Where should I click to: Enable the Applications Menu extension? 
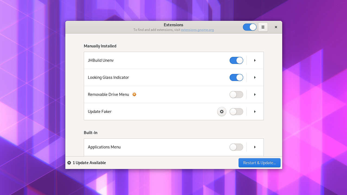[236, 147]
